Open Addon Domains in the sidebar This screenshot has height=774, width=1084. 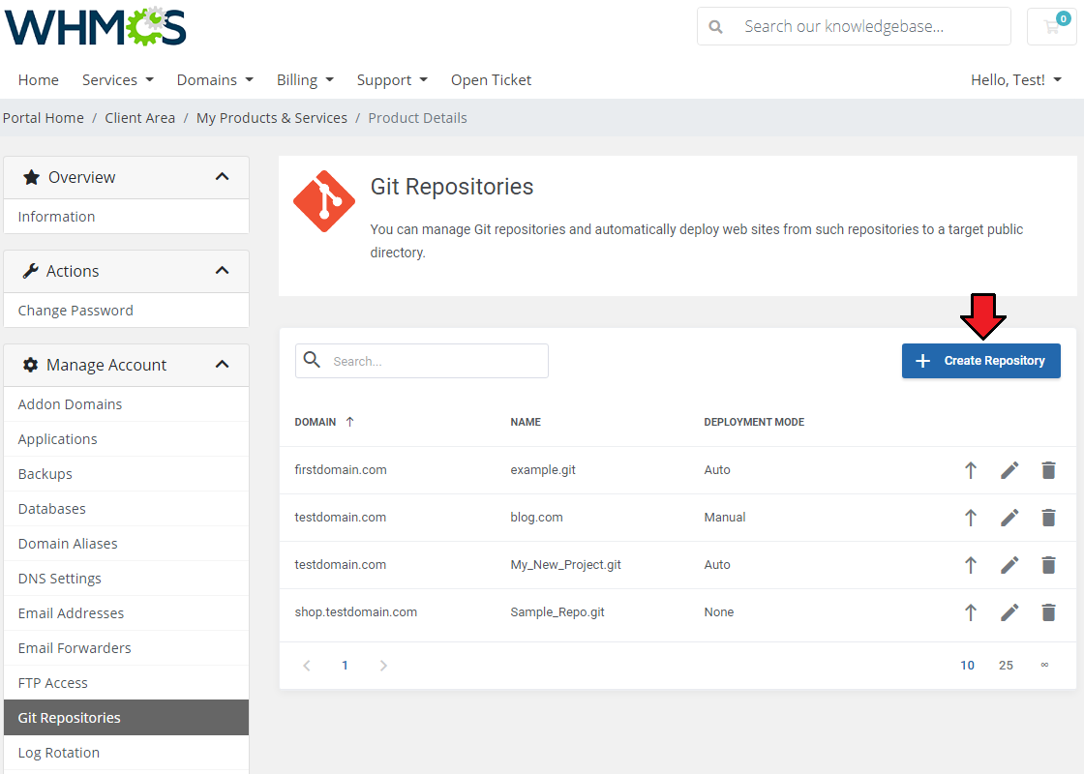(x=126, y=404)
